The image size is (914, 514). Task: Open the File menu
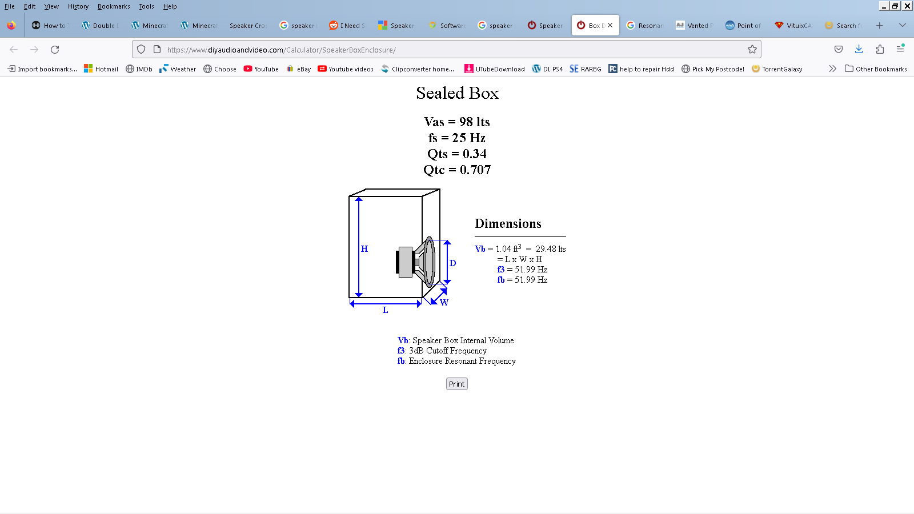(x=10, y=6)
